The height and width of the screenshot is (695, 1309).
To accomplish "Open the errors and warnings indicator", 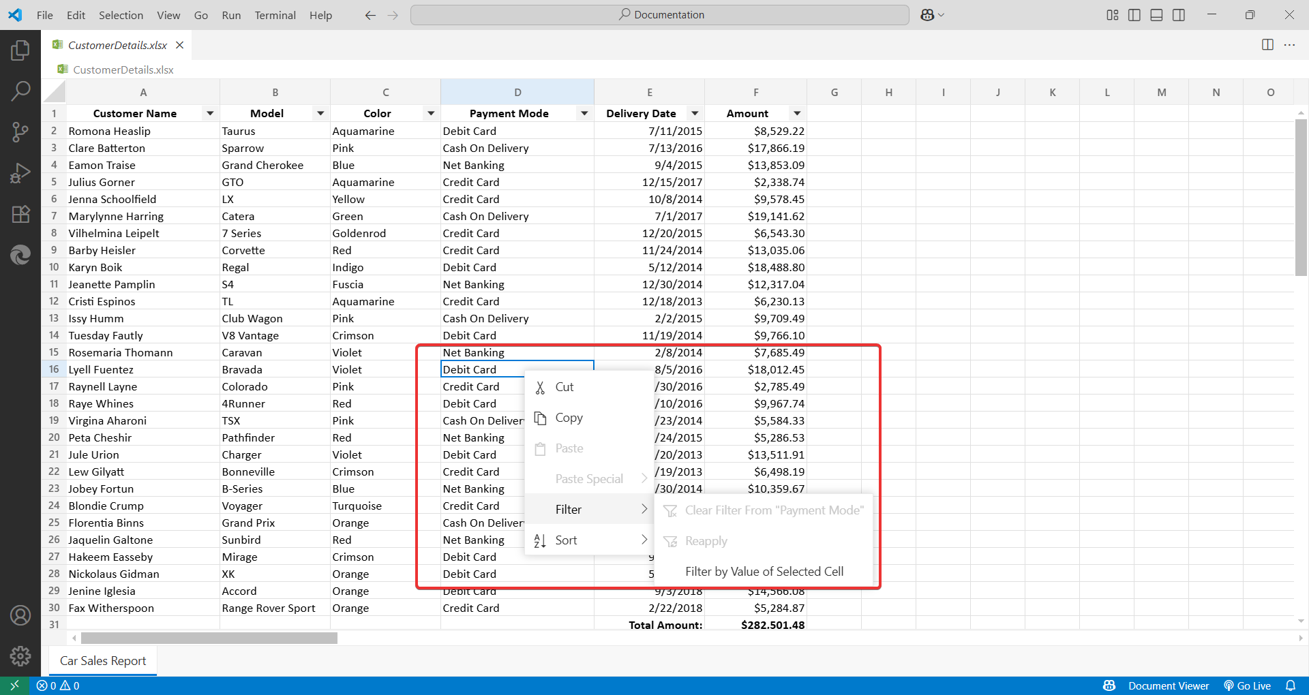I will 58,685.
